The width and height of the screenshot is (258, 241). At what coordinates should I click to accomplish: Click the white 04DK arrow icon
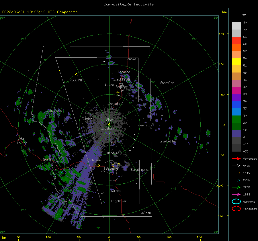[236, 166]
